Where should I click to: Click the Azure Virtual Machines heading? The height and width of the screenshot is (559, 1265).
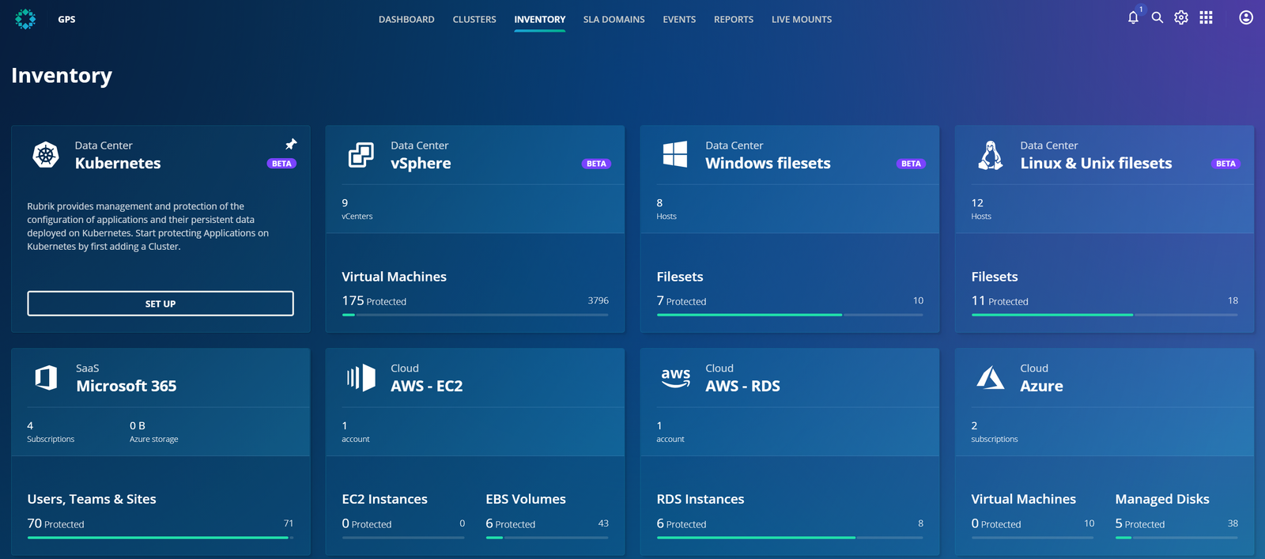pyautogui.click(x=1023, y=500)
